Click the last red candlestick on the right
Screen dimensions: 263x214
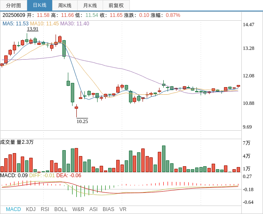(x=238, y=86)
